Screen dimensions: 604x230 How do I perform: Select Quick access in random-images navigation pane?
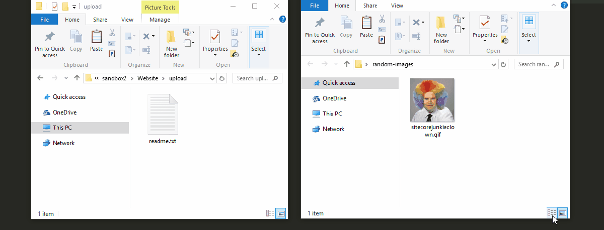338,83
